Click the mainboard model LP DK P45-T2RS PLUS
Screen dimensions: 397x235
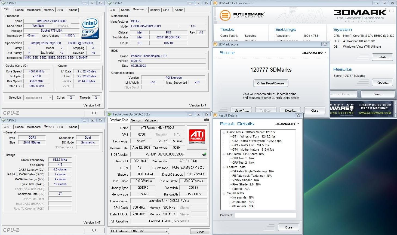coord(155,26)
